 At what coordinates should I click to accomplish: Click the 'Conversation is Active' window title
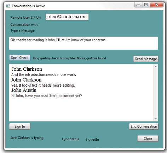[28, 6]
